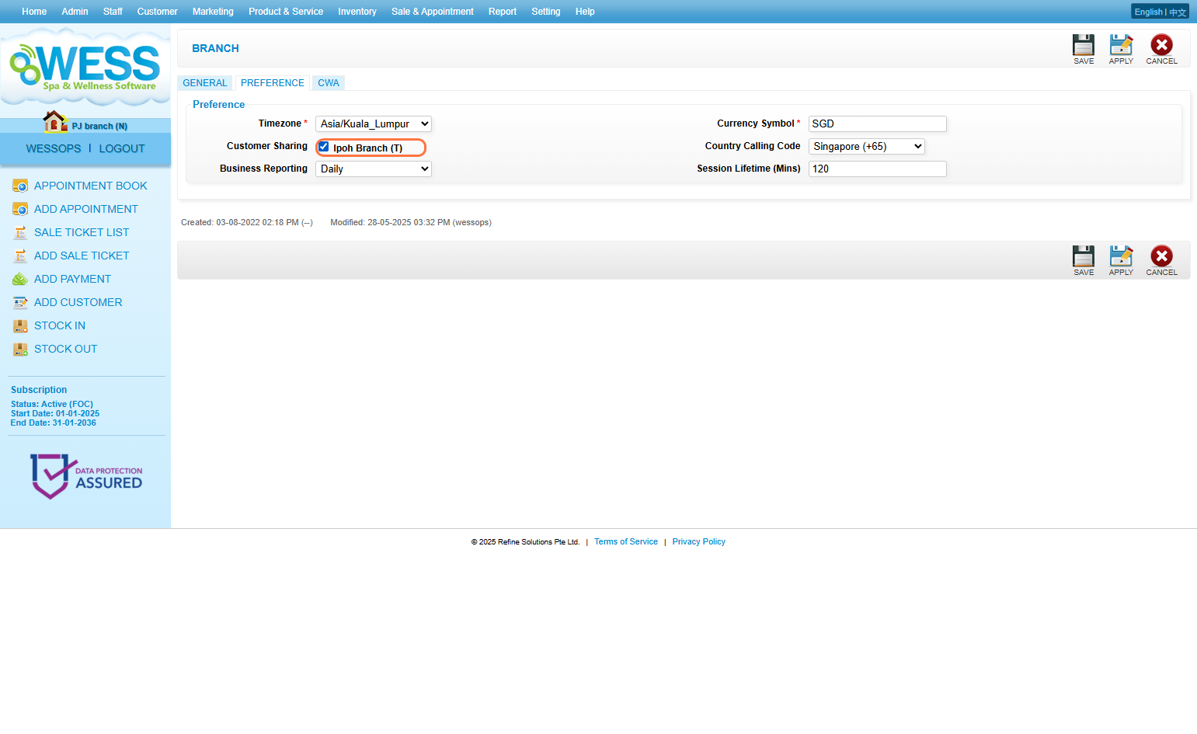
Task: Click the bottom Save floppy disk icon
Action: (x=1083, y=256)
